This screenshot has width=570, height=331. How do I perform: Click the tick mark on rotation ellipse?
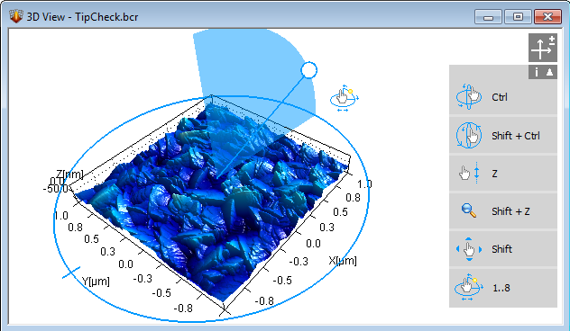71,273
